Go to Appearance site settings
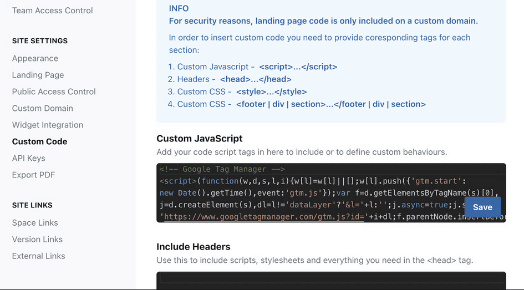This screenshot has height=290, width=524. click(x=35, y=58)
